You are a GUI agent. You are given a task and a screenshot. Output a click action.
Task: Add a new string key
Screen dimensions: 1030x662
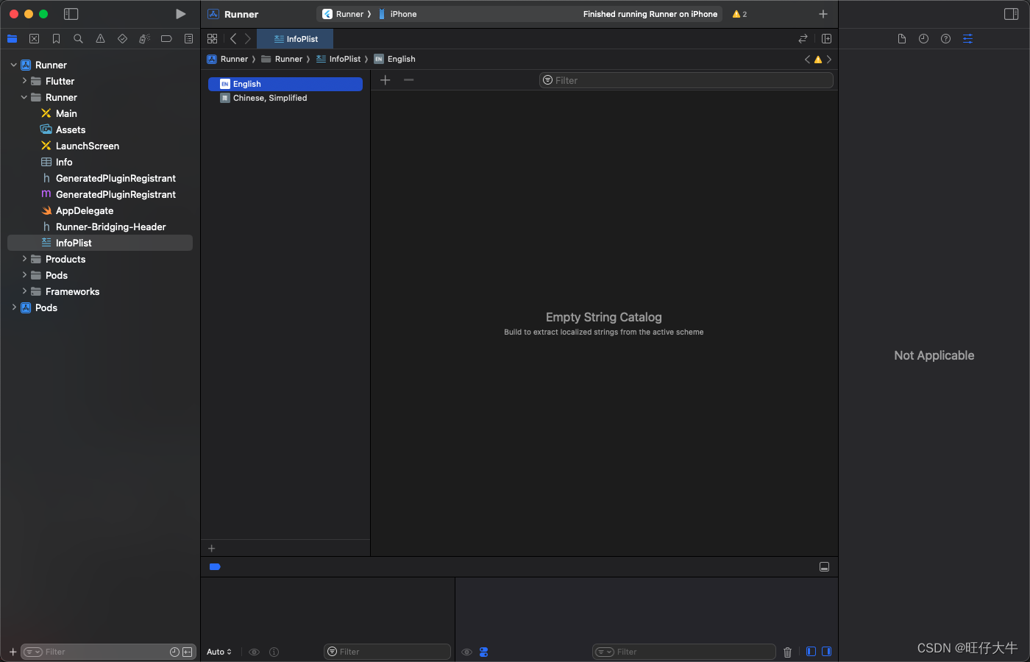(x=385, y=79)
